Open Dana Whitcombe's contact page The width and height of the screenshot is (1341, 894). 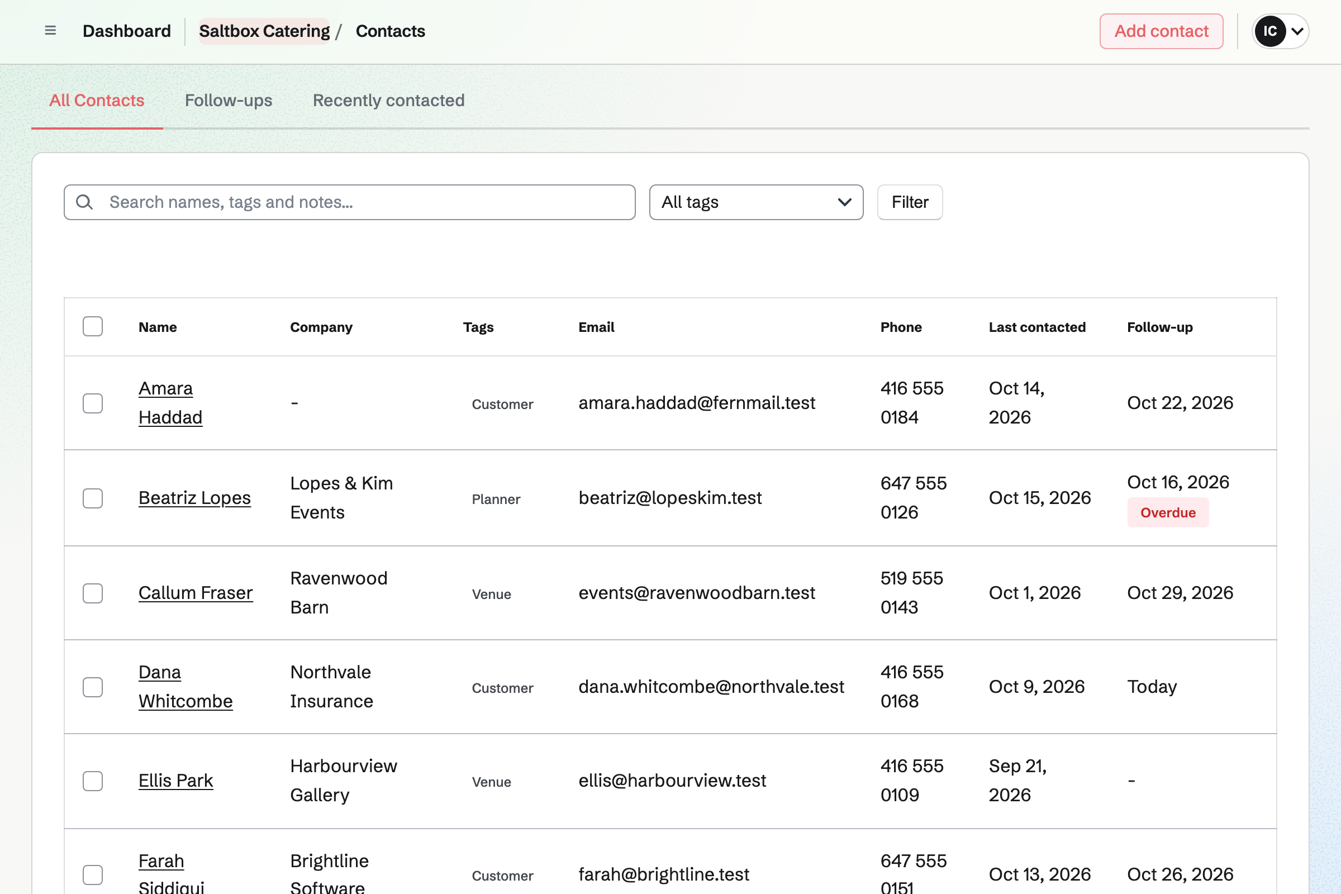(186, 687)
